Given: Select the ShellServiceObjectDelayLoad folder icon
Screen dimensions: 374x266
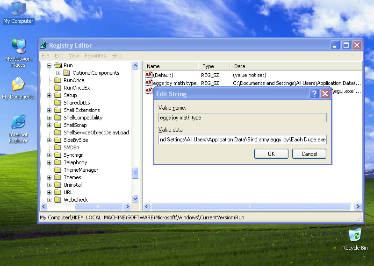Looking at the screenshot, I should [58, 133].
